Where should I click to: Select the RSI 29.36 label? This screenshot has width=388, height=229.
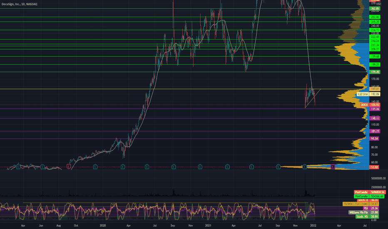(371, 209)
